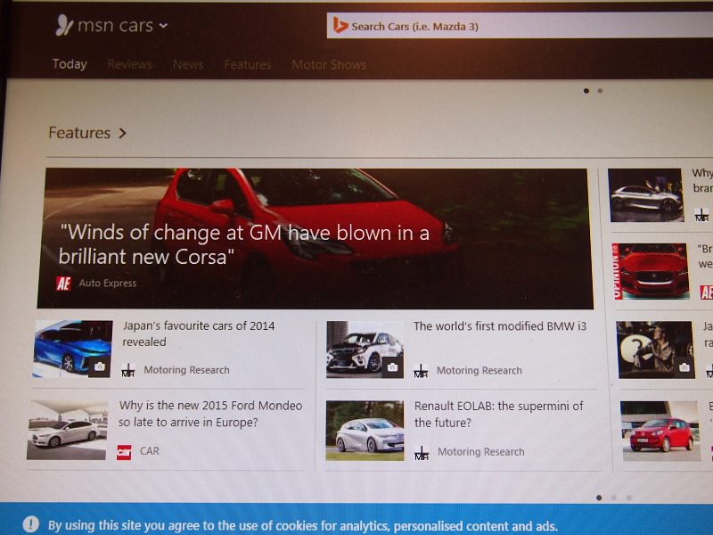Click Motoring Research label under Renault EOLAB

pyautogui.click(x=480, y=452)
